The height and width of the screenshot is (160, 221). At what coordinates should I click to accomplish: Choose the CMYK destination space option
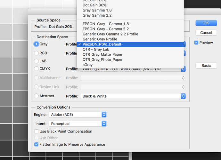tap(37, 69)
